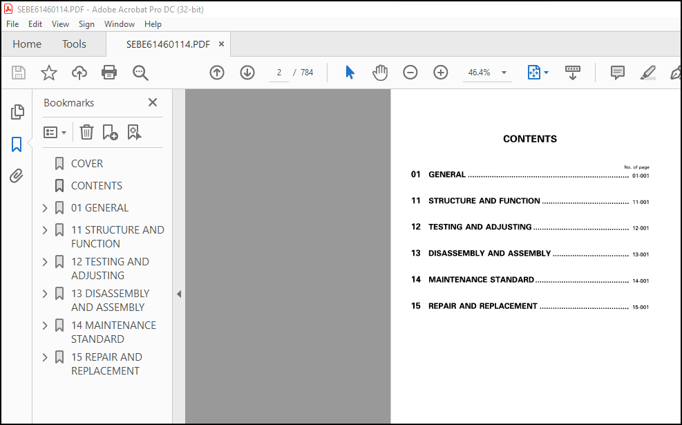Click the CONTENTS heading on the page

pos(530,139)
